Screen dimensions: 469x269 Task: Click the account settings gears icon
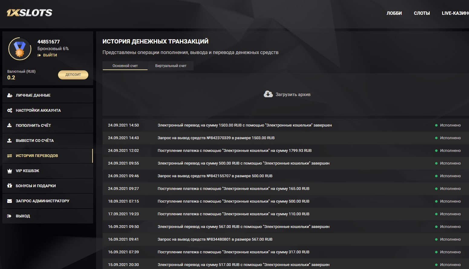point(10,110)
